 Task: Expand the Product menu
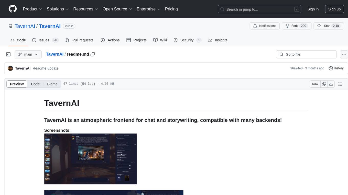(x=32, y=9)
